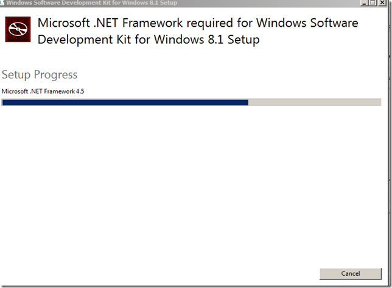Click the empty white area below progress bar
This screenshot has height=288, width=392.
click(x=195, y=183)
